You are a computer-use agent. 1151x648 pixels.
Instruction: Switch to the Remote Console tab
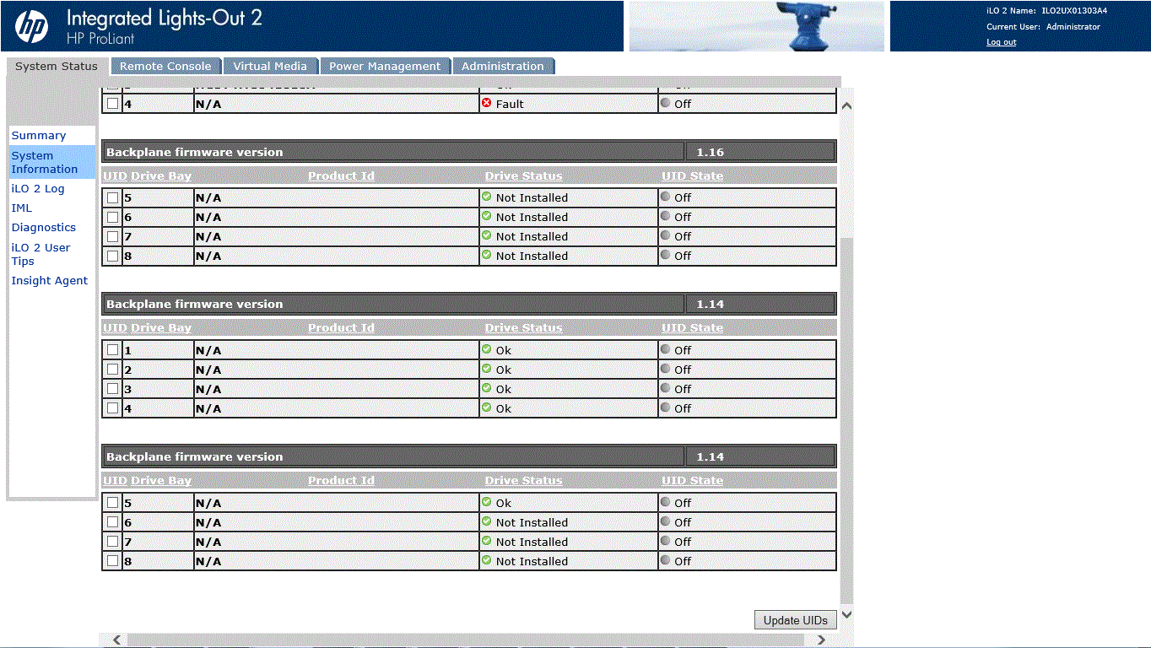pos(165,66)
